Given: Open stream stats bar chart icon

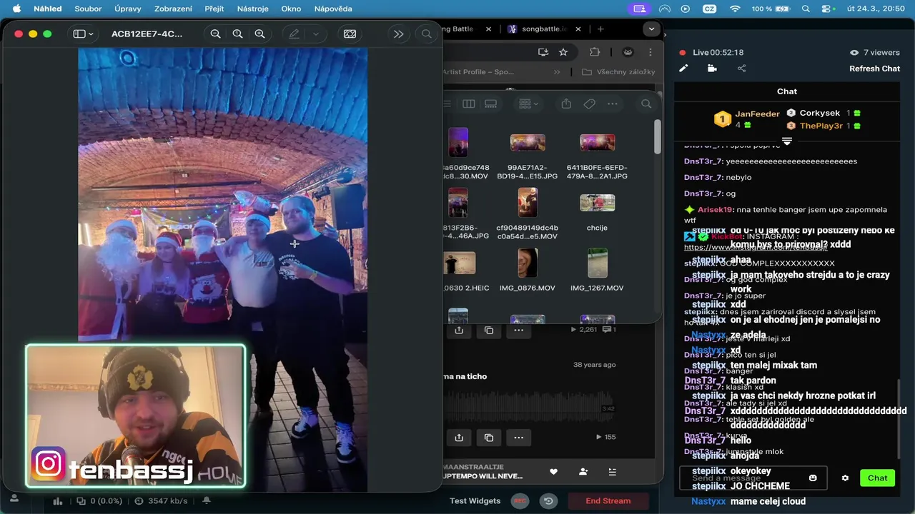Looking at the screenshot, I should tap(58, 501).
